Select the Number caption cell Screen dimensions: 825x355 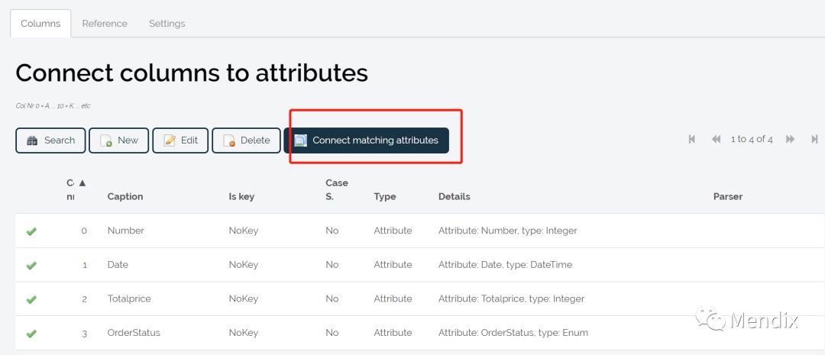click(125, 231)
